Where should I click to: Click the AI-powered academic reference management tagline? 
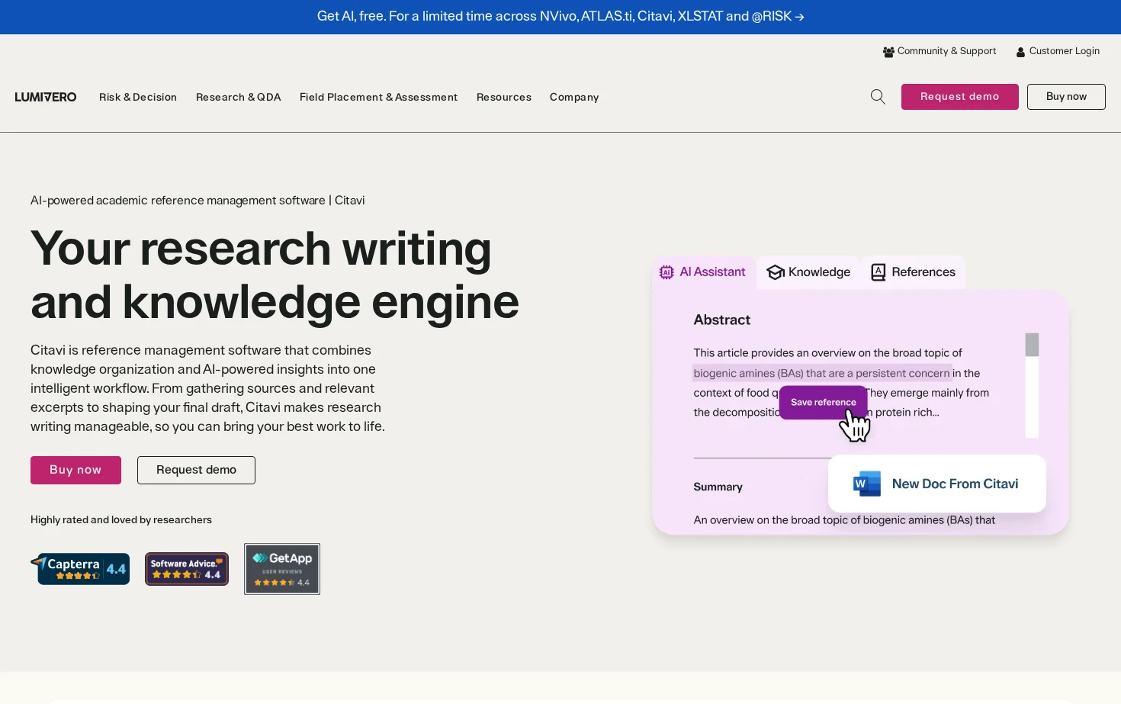198,201
